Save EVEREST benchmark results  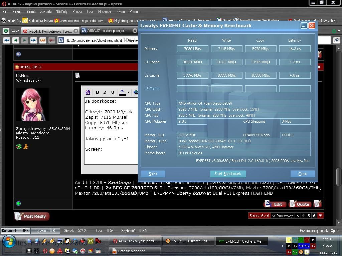pos(153,174)
